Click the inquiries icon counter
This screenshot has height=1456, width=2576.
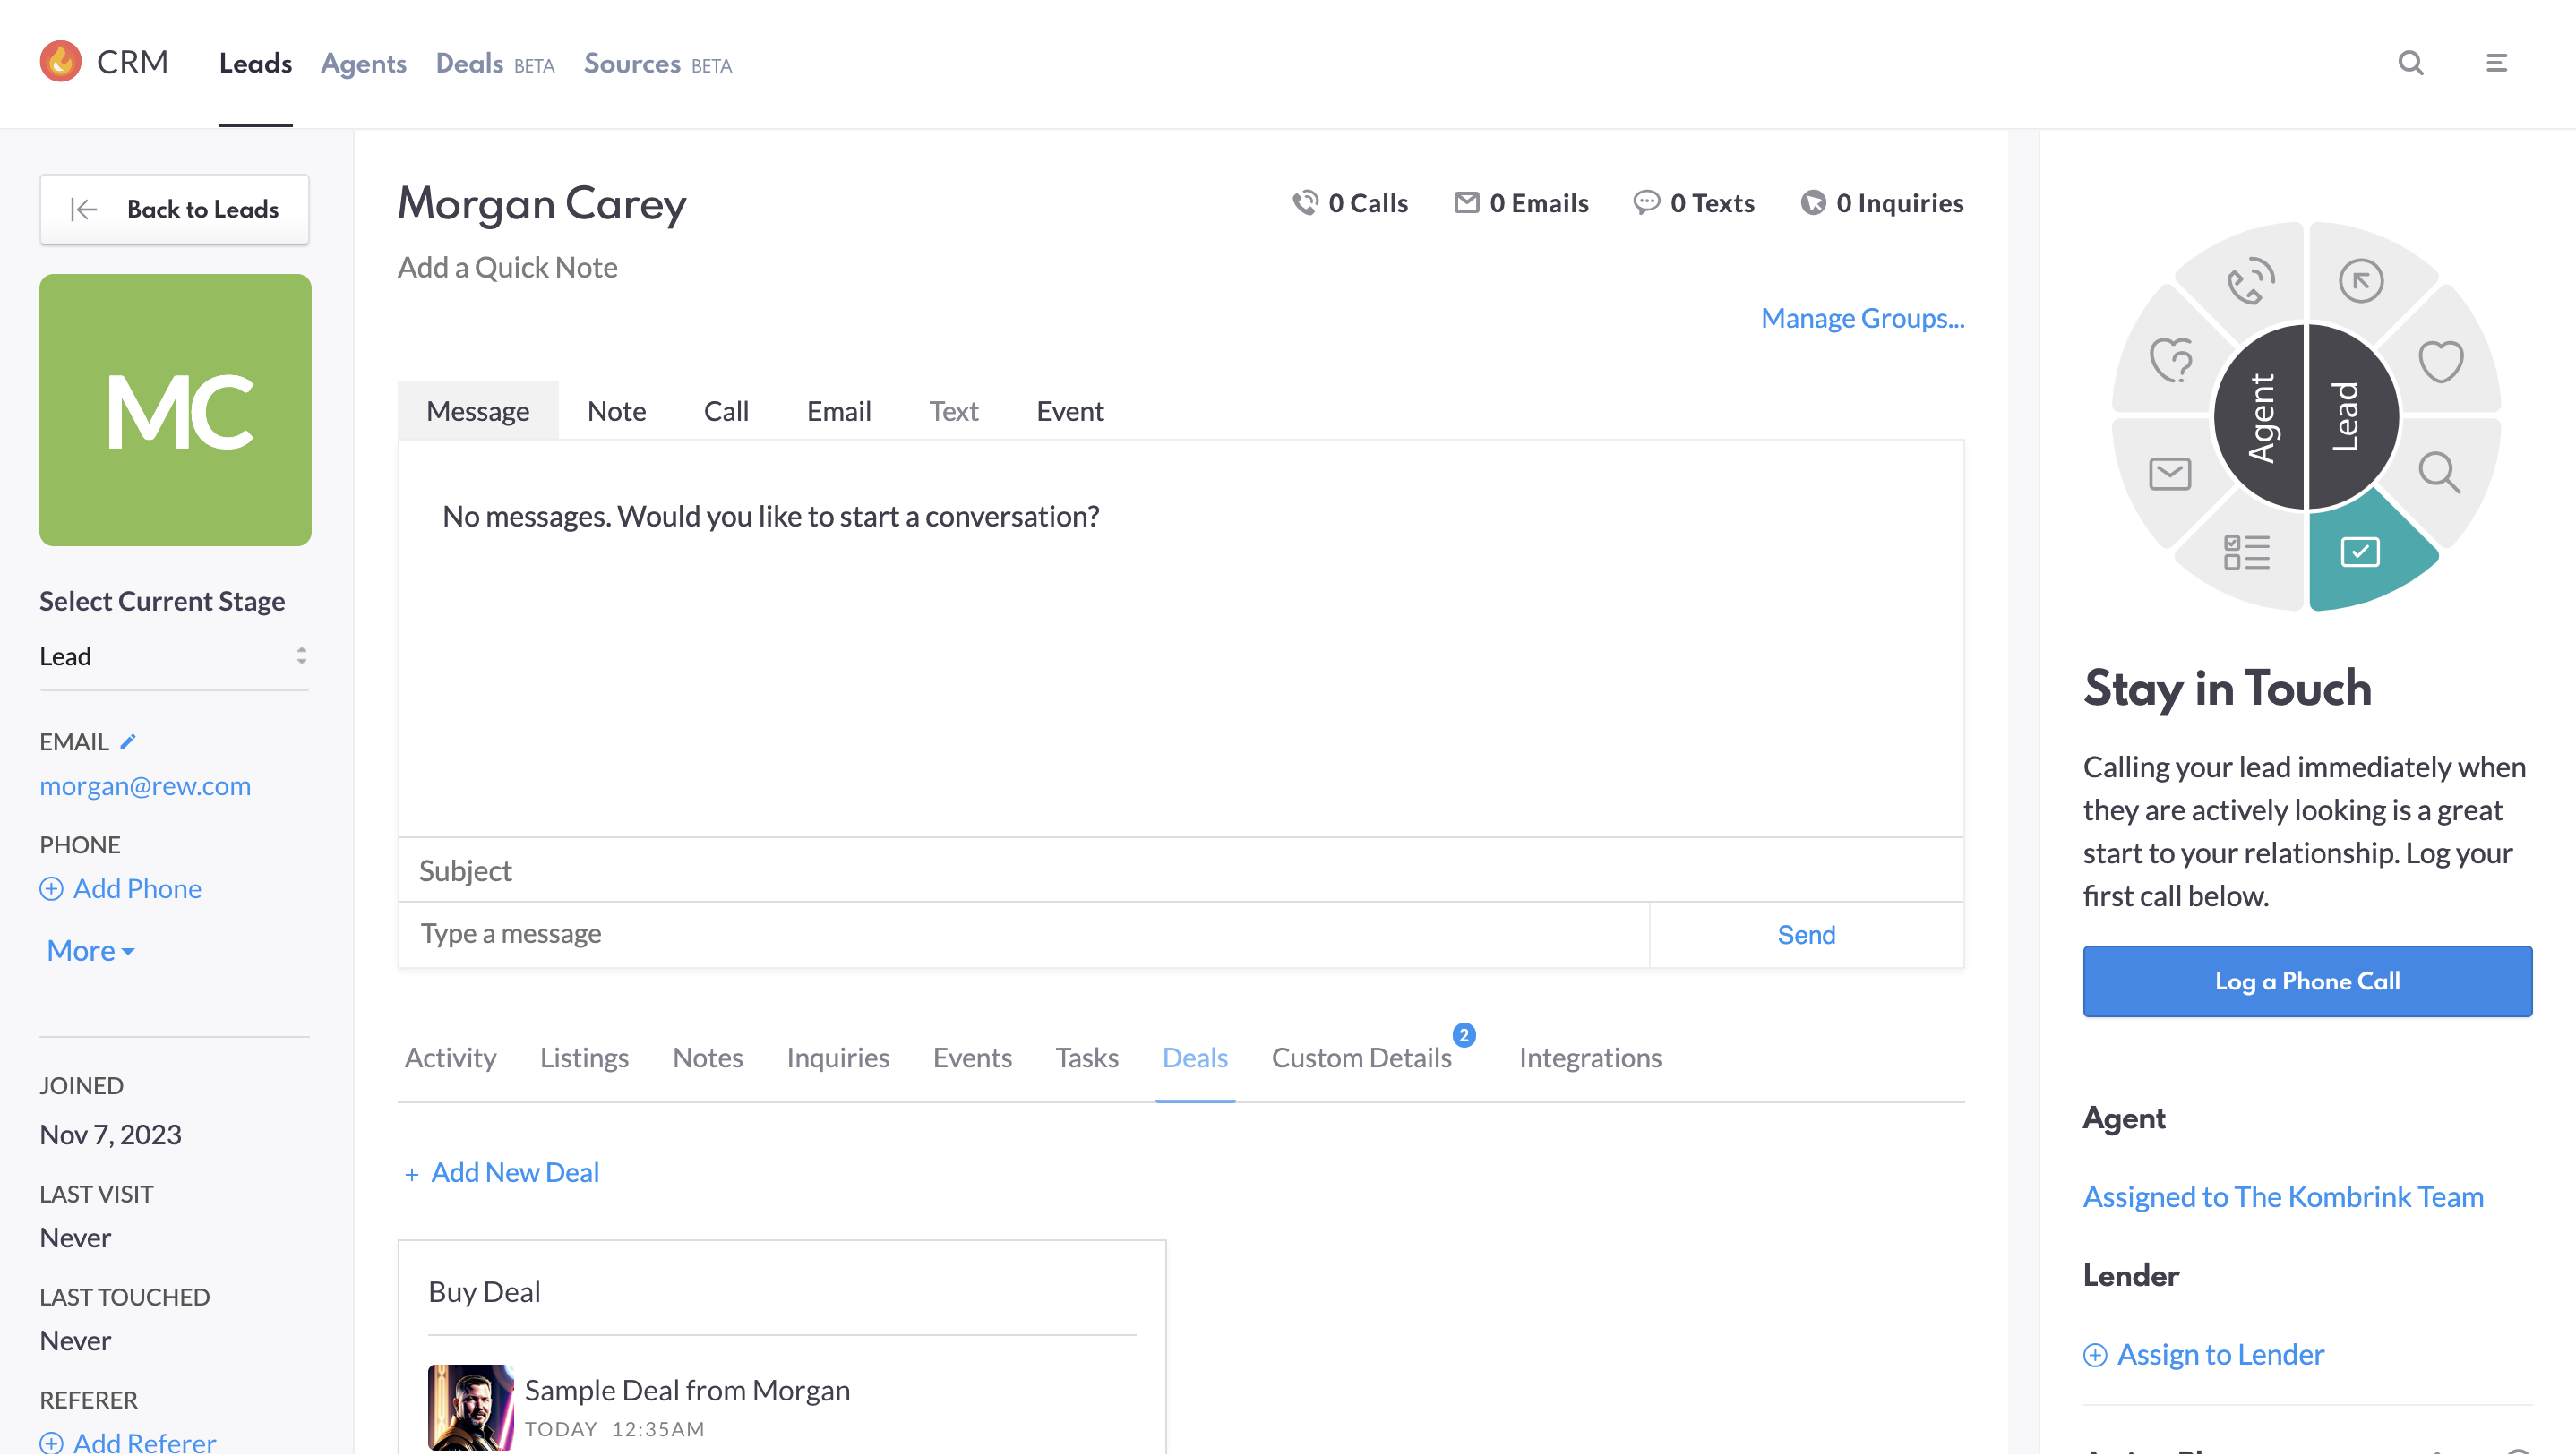[1812, 203]
